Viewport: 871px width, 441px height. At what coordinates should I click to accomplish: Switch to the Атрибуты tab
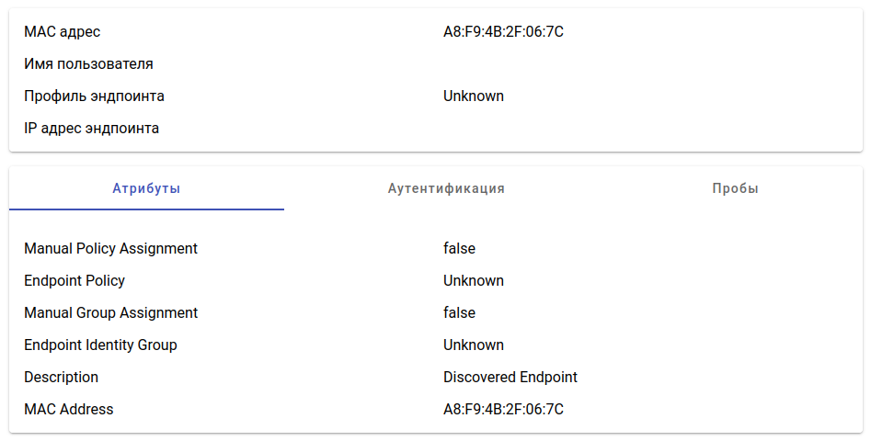(x=146, y=188)
